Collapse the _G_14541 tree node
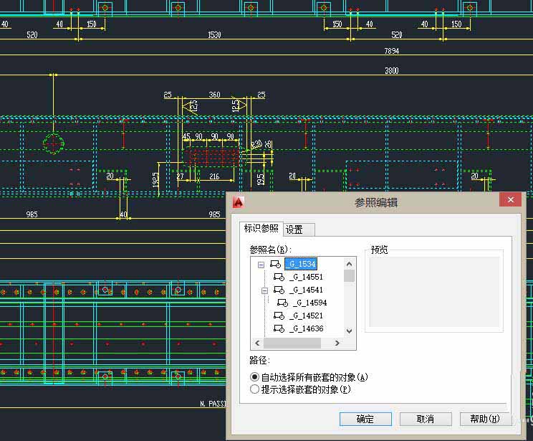 click(x=264, y=290)
